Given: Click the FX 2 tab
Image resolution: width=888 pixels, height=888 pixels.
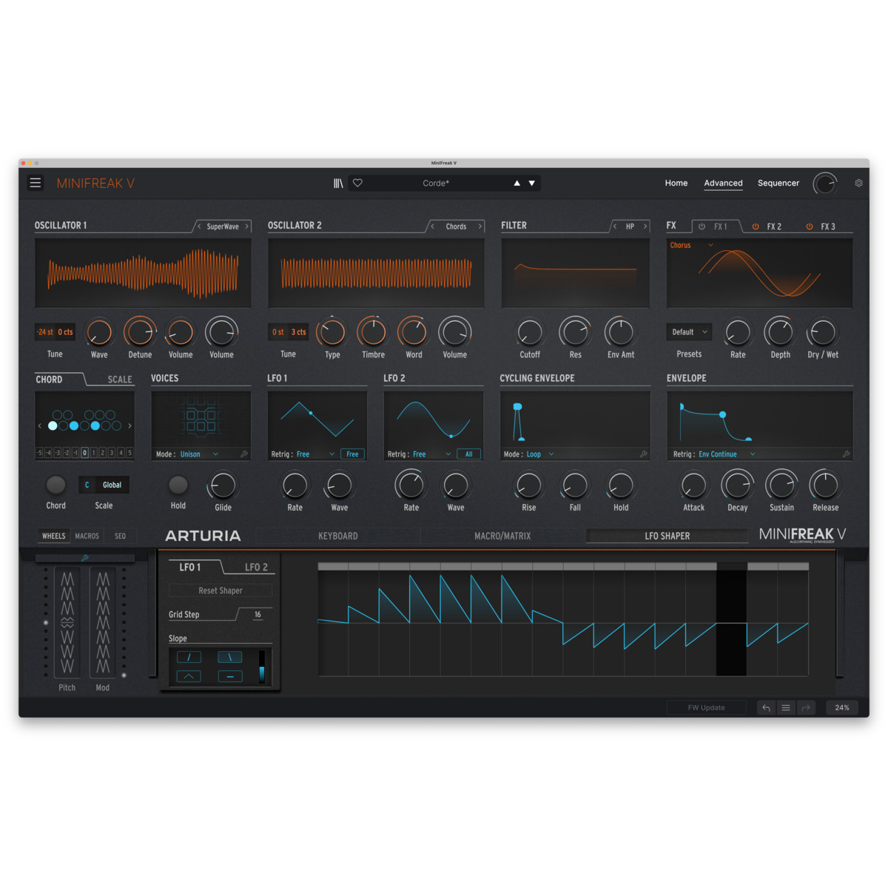Looking at the screenshot, I should [774, 226].
